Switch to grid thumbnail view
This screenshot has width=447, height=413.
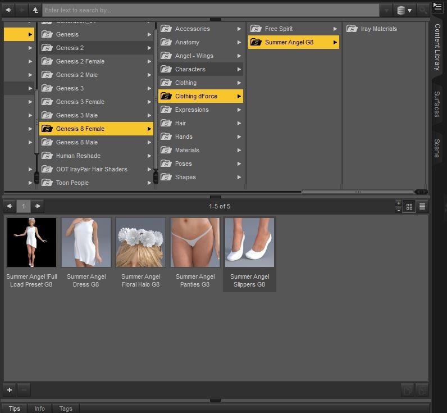[x=409, y=207]
